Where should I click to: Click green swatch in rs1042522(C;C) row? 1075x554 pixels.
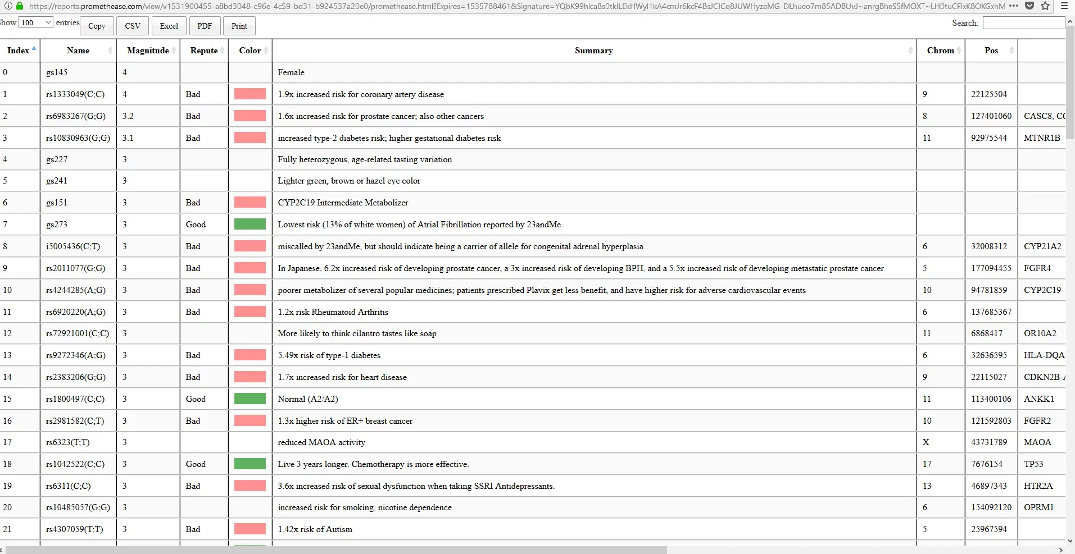point(250,464)
